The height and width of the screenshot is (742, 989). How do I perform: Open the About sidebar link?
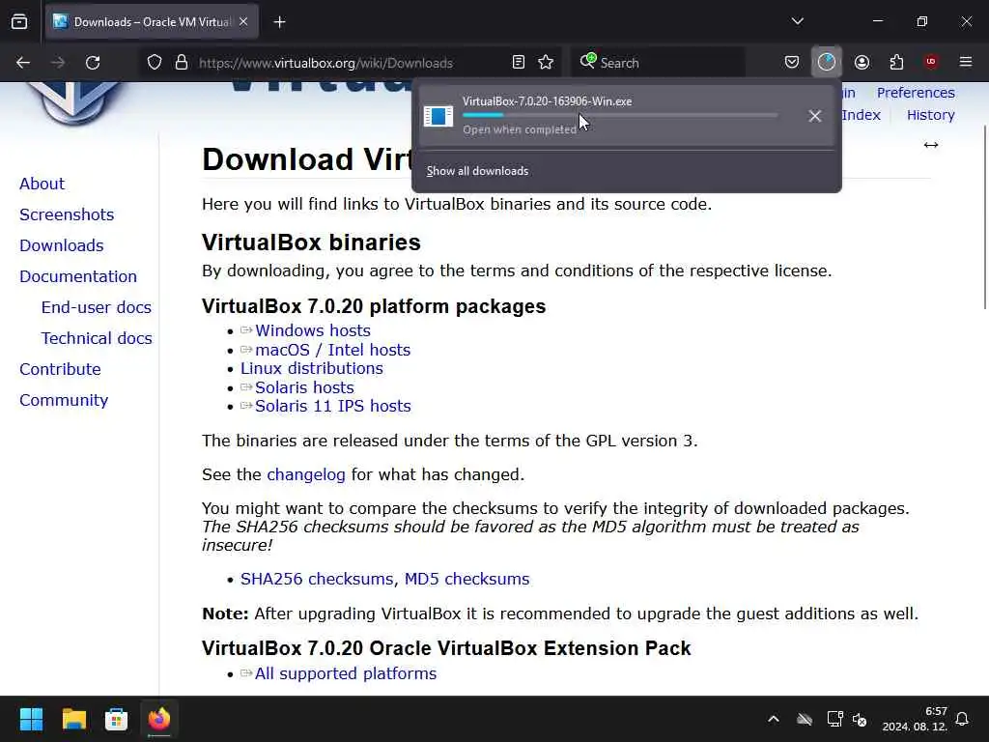(x=42, y=184)
